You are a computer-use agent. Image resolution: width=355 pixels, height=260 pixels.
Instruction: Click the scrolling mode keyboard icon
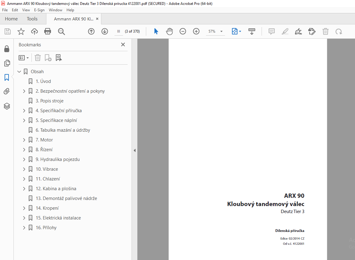252,31
